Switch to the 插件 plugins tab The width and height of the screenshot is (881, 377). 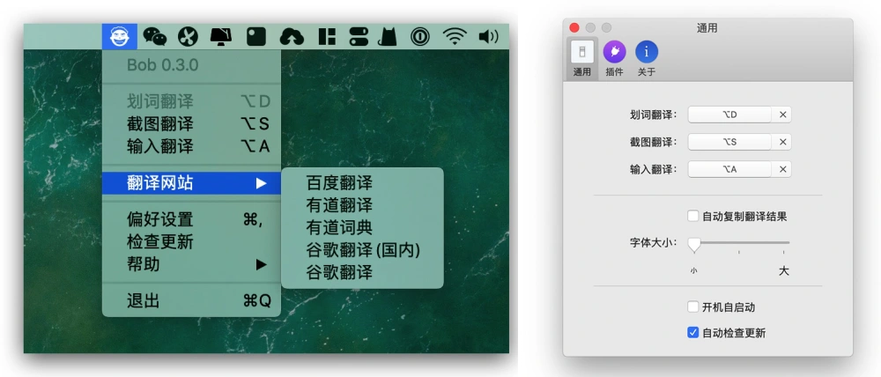click(x=614, y=58)
